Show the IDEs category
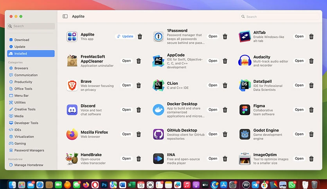The width and height of the screenshot is (327, 189). coord(31,130)
